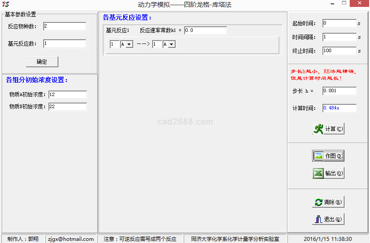Click the 时间间隔 input field
Viewport: 370px width, 243px height.
click(x=339, y=37)
